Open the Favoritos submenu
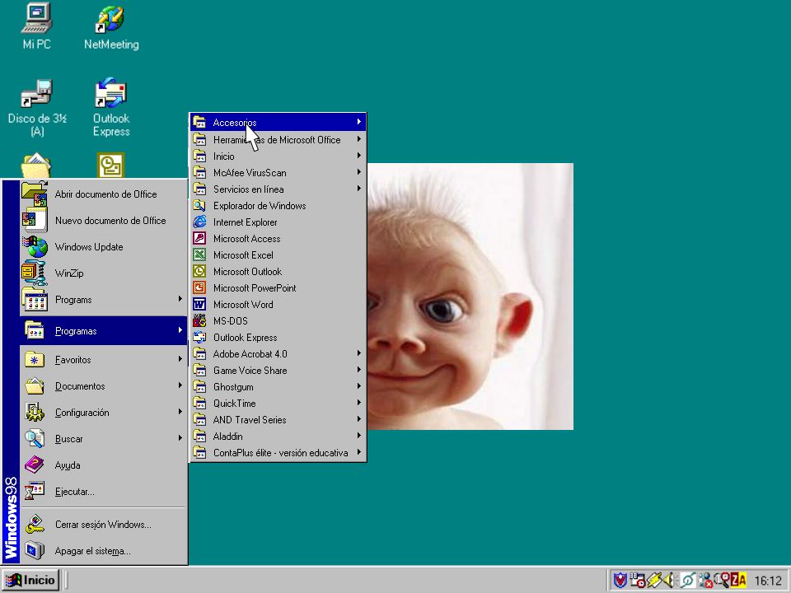 tap(104, 360)
